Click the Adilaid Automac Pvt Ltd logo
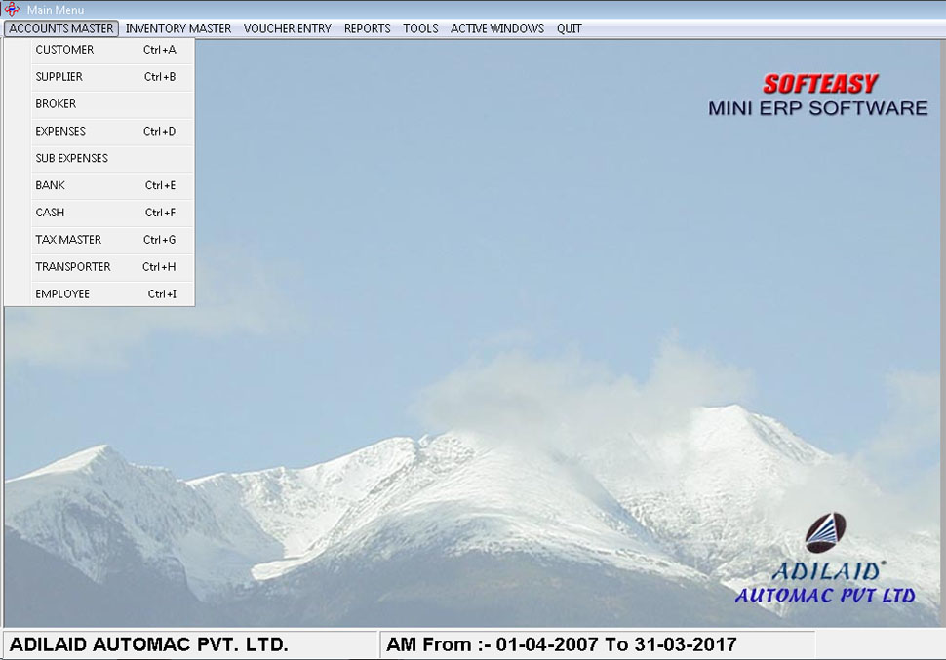Screen dimensions: 946x660 click(x=825, y=558)
